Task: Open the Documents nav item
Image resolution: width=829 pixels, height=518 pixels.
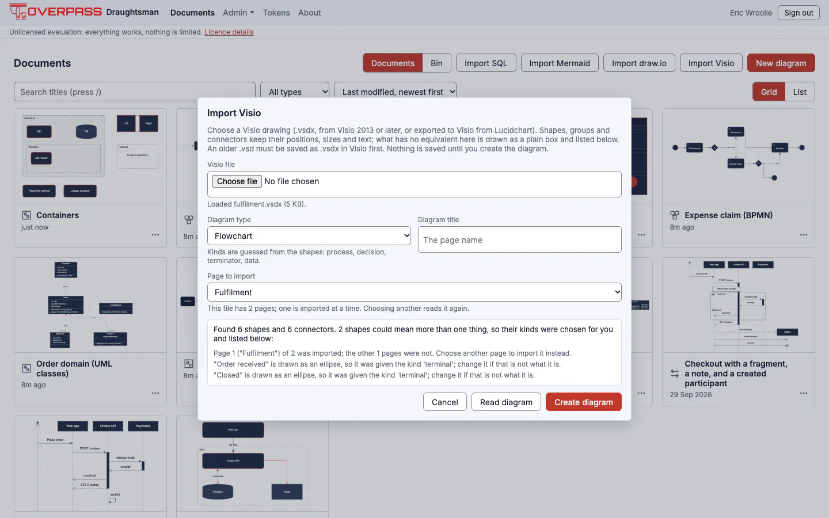Action: [192, 13]
